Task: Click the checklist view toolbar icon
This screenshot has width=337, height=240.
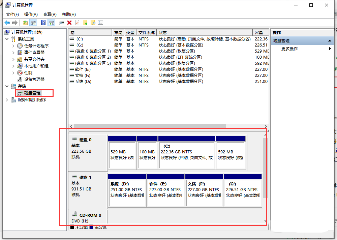Action: 100,23
